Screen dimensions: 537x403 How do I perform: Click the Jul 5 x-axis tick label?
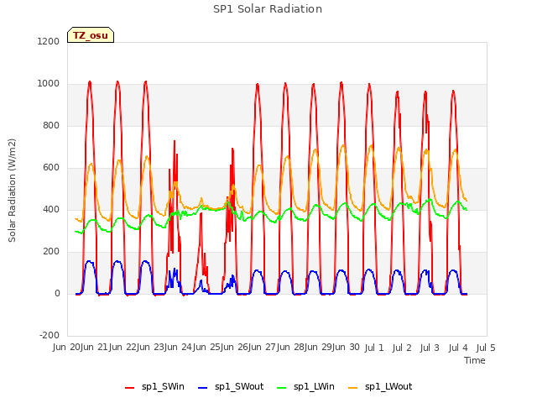click(x=486, y=348)
